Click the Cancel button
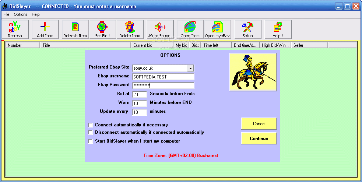Image resolution: width=362 pixels, height=182 pixels. click(259, 123)
